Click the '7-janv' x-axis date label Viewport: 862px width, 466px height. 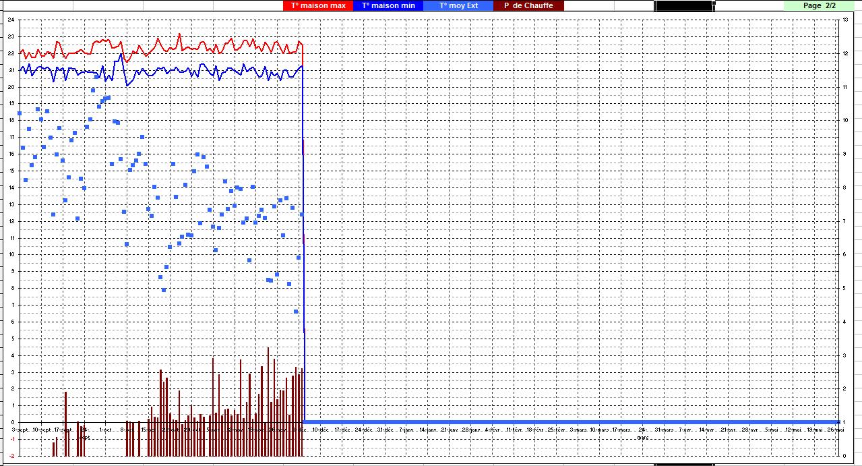tap(406, 430)
